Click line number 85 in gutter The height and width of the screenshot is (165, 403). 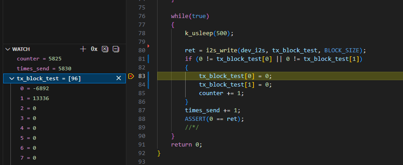(x=142, y=93)
